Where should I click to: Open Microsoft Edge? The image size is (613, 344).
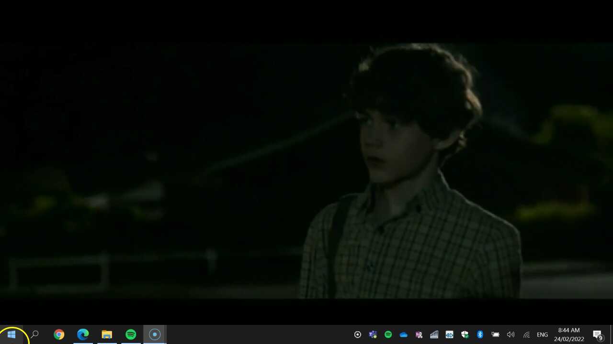coord(83,334)
